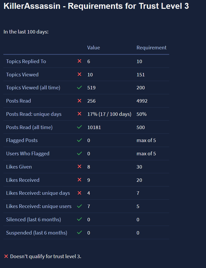The width and height of the screenshot is (206, 268).
Task: Click the red X in the Likes Received row
Action: (x=80, y=180)
